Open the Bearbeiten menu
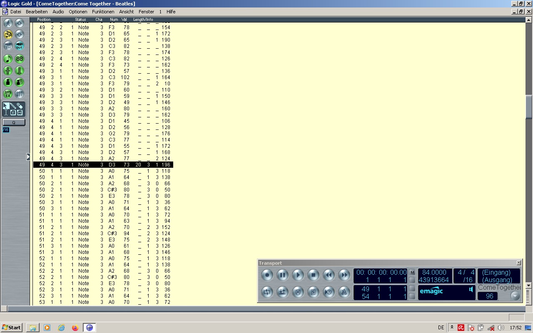 coord(37,12)
